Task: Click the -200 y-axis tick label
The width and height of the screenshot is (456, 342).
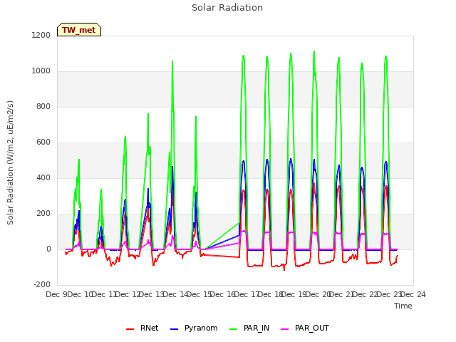Action: (42, 284)
